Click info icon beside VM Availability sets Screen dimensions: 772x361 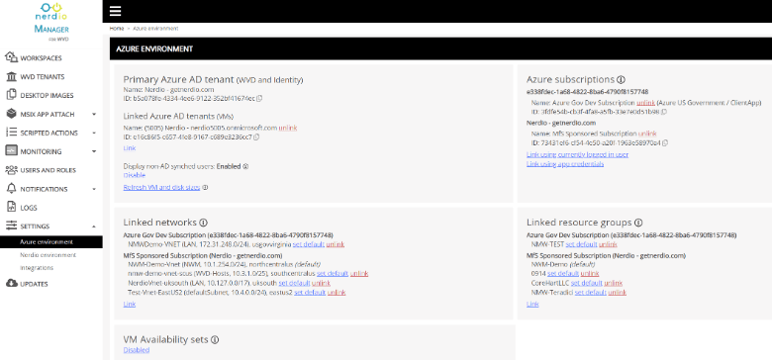point(215,339)
